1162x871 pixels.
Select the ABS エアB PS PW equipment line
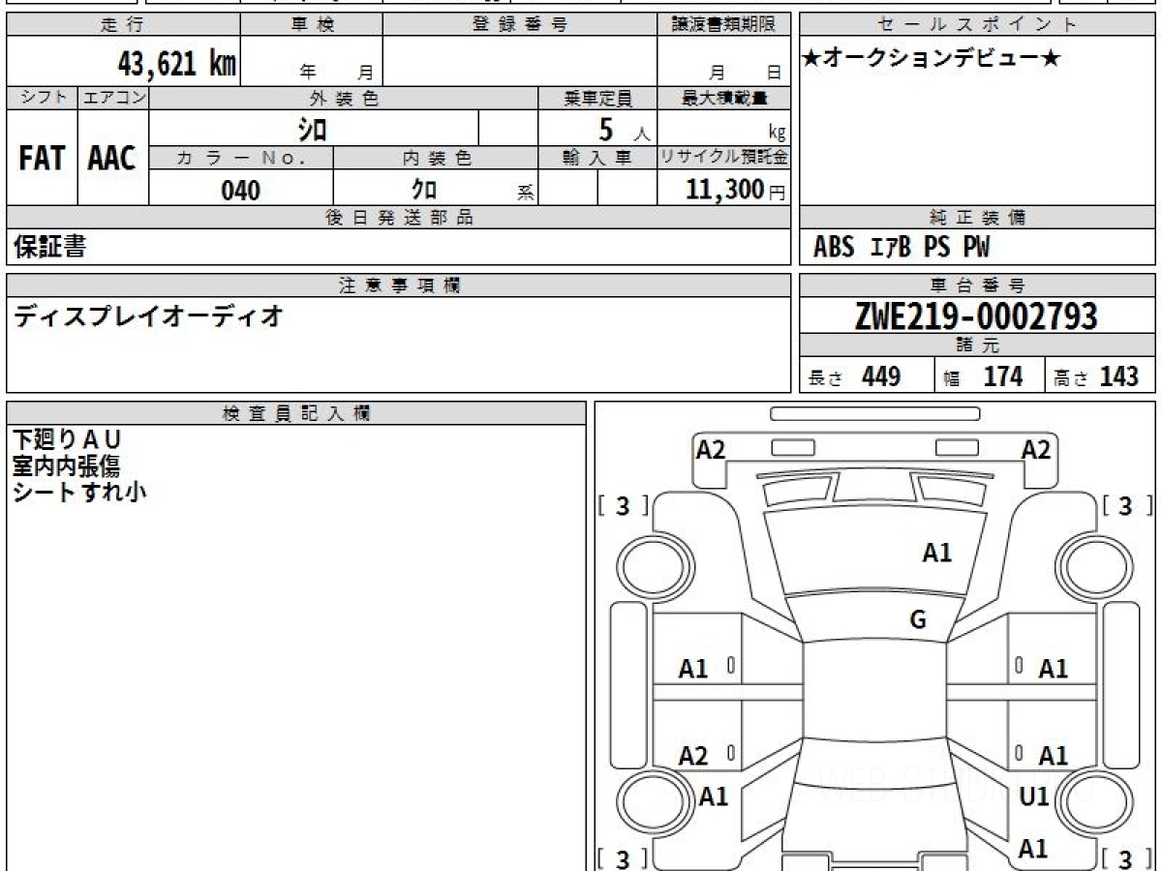click(902, 248)
